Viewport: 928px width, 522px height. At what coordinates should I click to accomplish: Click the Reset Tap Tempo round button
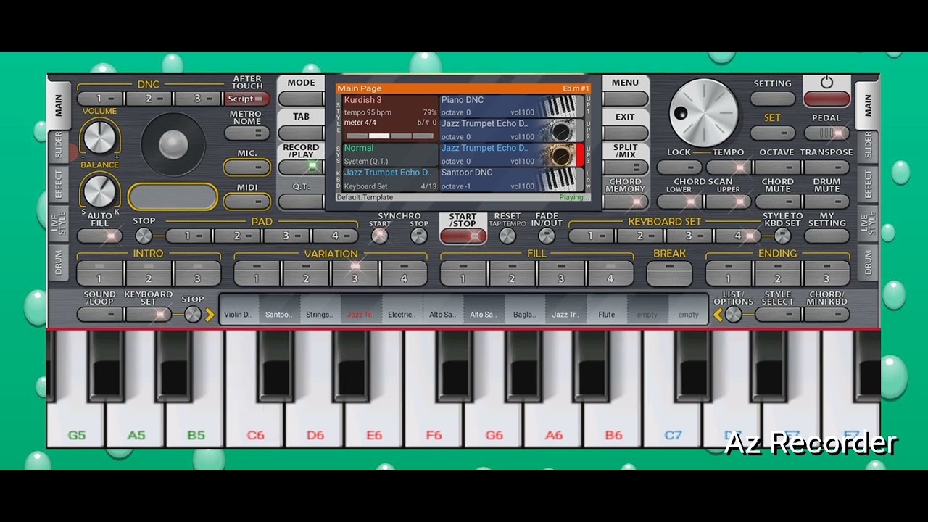point(507,236)
